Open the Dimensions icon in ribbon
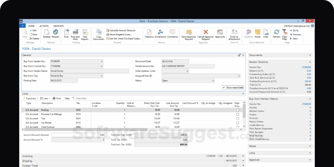This screenshot has height=167, width=334. coord(160,33)
